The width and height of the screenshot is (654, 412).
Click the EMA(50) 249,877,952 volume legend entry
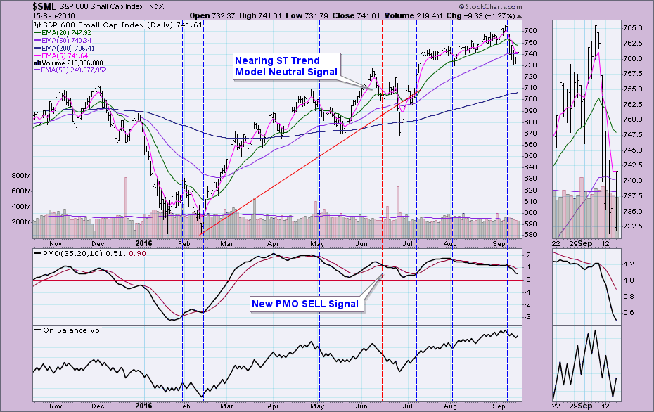tap(70, 70)
